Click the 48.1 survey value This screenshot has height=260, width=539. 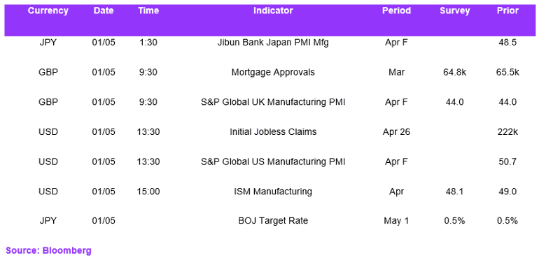455,192
